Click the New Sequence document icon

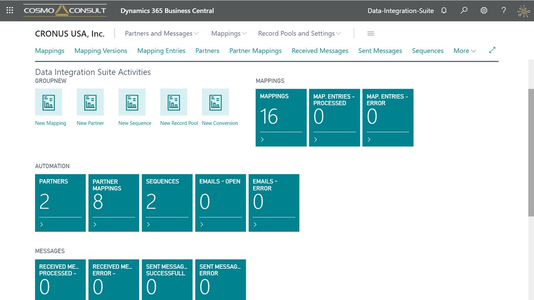[132, 102]
